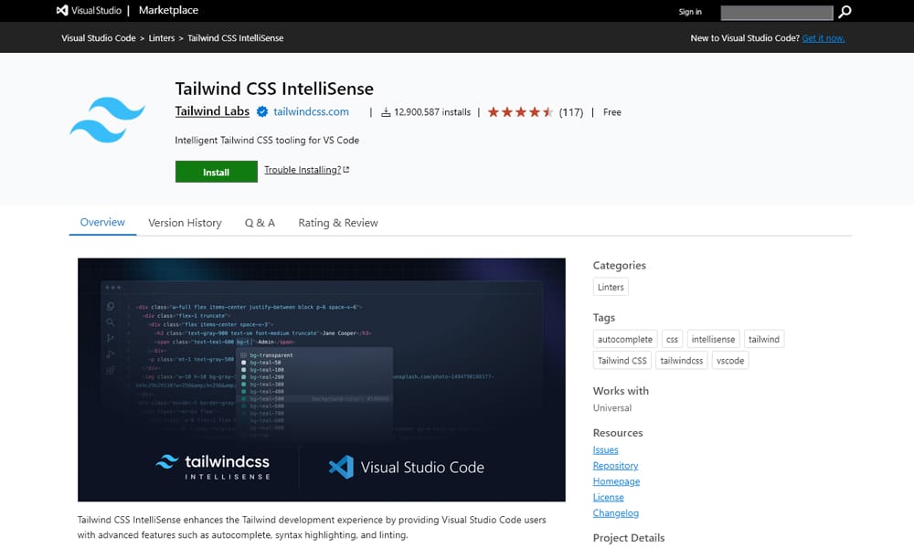Click Marketplace in the top header

(168, 10)
